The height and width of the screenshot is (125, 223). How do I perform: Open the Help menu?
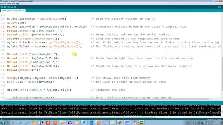click(18, 4)
